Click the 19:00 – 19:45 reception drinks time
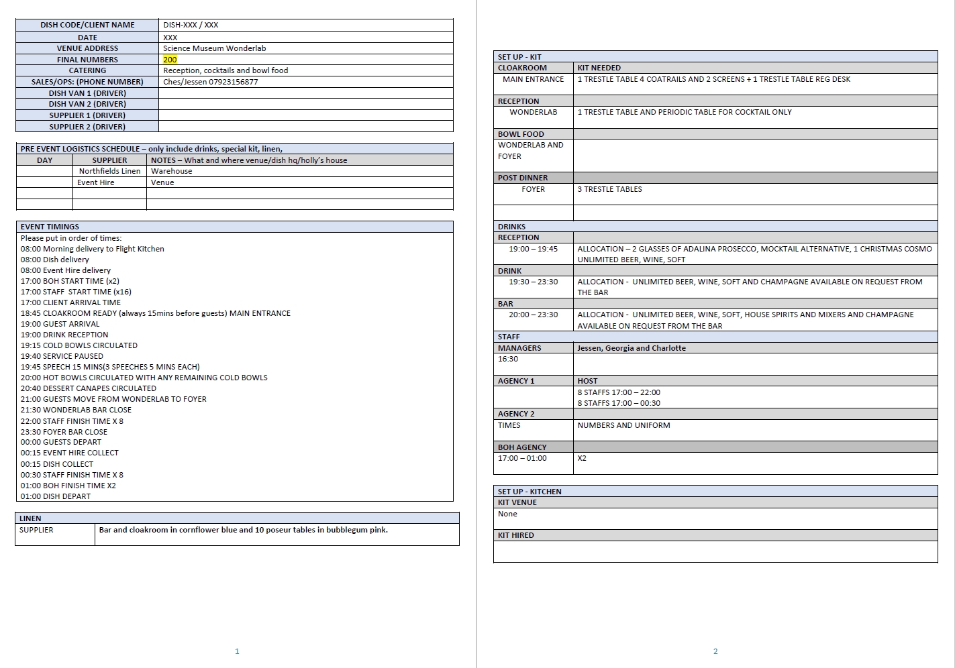Screen dimensions: 955x668 (533, 249)
